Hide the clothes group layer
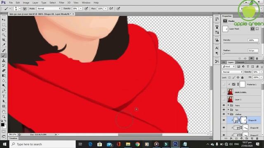Viewport: 264px width, 148px height. [x=224, y=114]
